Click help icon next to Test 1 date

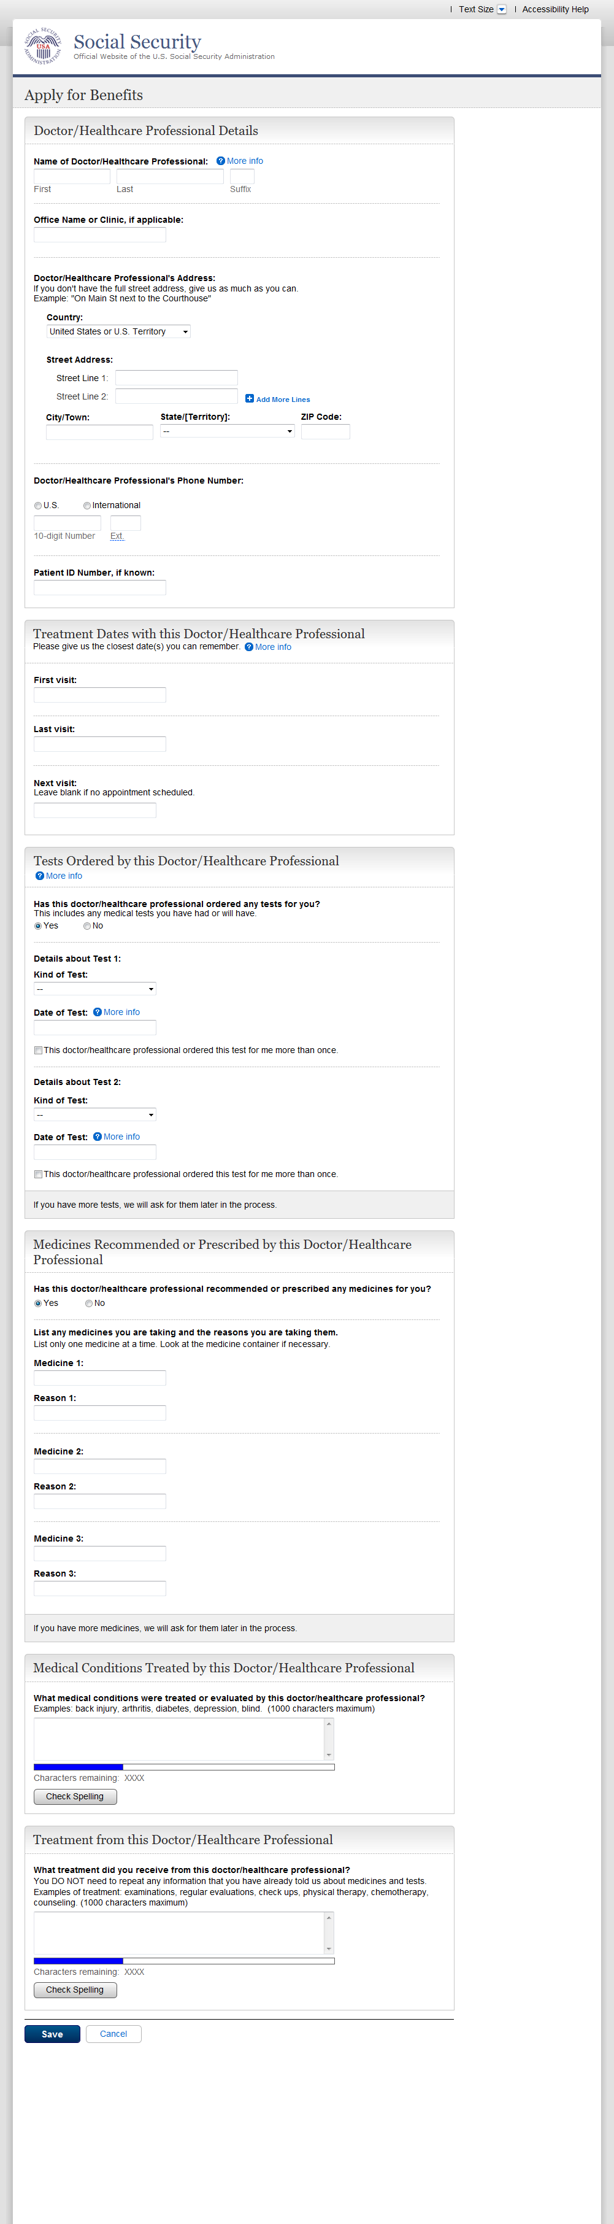98,1012
